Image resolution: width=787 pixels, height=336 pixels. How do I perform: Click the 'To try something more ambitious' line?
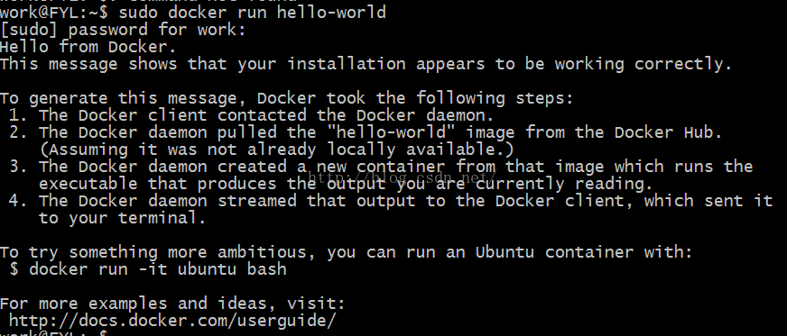click(347, 252)
